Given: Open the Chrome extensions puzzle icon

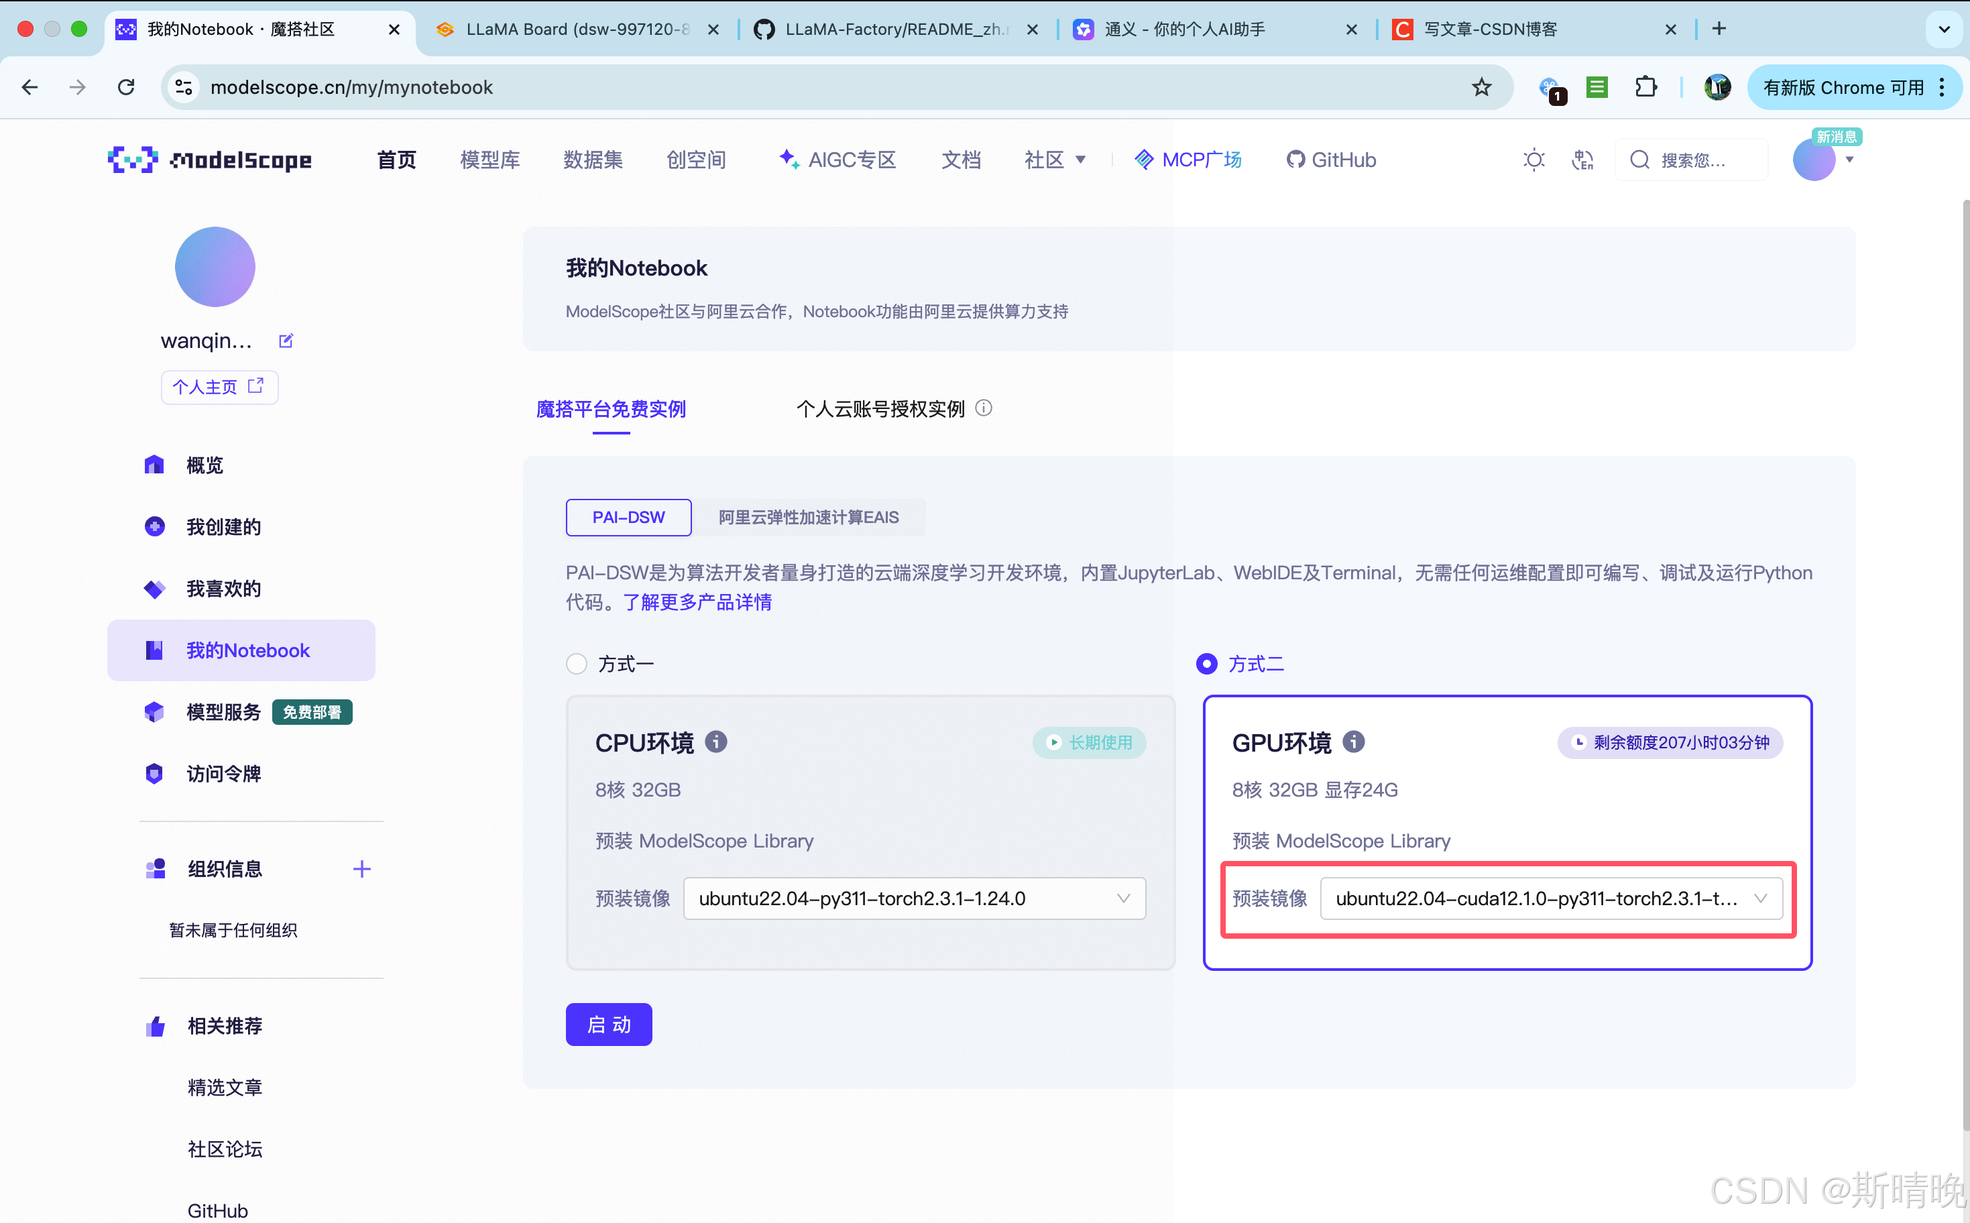Looking at the screenshot, I should [x=1645, y=86].
